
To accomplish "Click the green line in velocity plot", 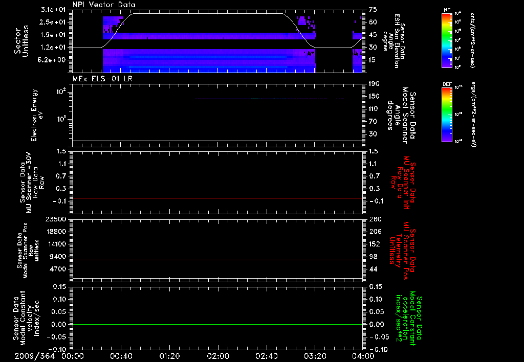I will [217, 325].
